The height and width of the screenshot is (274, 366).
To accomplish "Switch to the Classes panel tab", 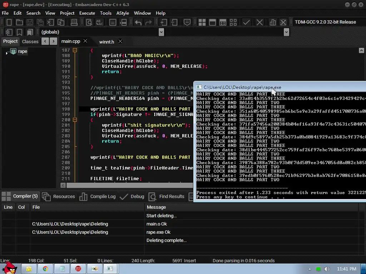I will pyautogui.click(x=30, y=41).
